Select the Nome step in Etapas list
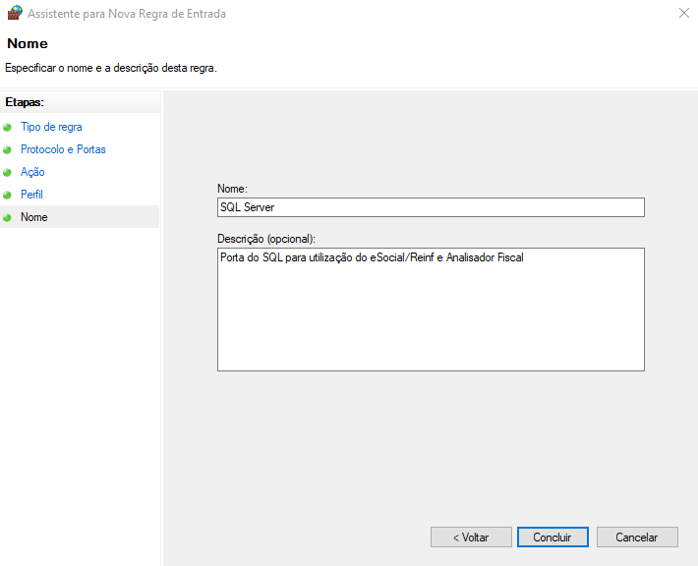 point(34,218)
